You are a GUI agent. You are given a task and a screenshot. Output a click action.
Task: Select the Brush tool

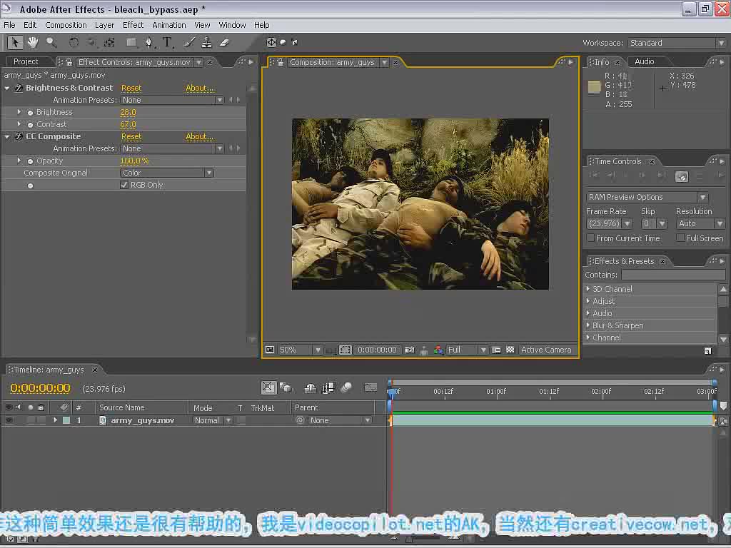pyautogui.click(x=189, y=42)
